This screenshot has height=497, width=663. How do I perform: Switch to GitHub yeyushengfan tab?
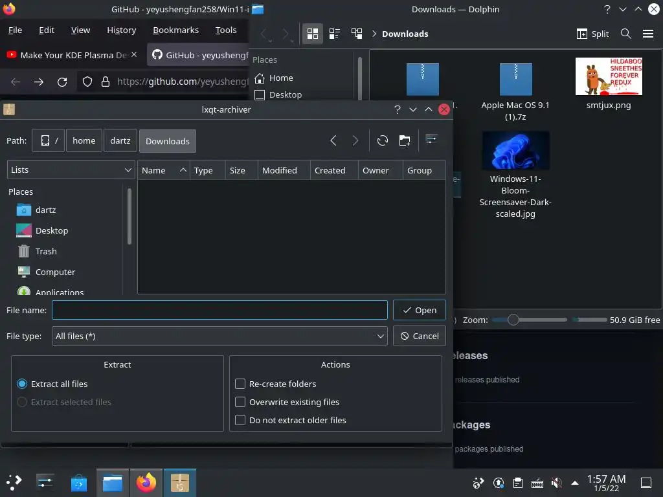[199, 55]
